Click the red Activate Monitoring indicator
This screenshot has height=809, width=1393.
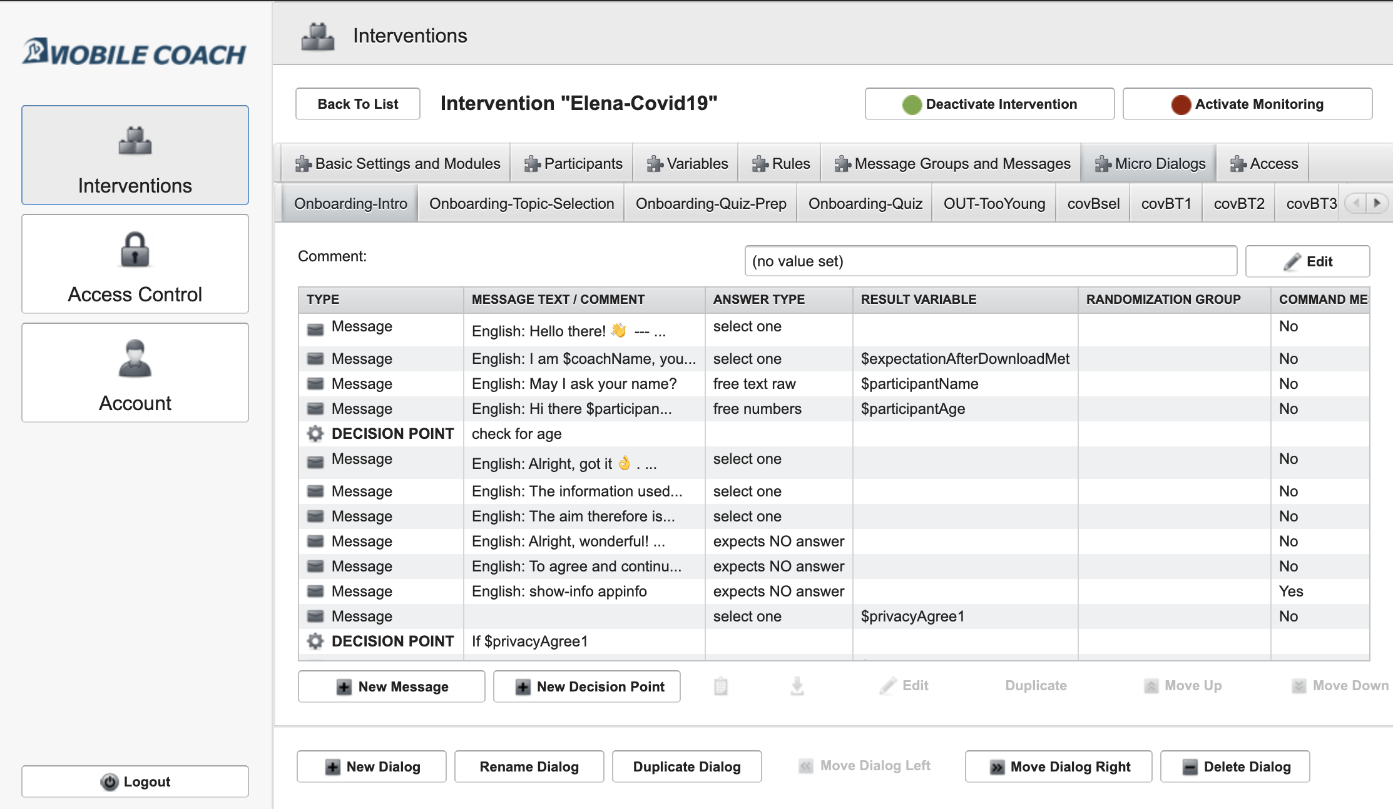coord(1181,104)
